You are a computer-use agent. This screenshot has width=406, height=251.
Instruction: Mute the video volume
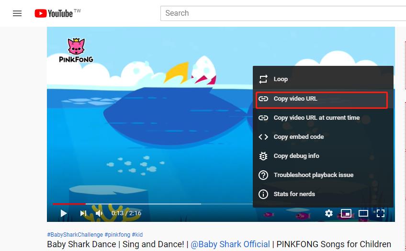(99, 213)
